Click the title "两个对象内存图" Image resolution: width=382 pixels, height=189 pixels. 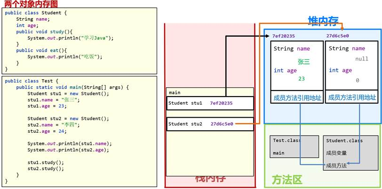[31, 4]
